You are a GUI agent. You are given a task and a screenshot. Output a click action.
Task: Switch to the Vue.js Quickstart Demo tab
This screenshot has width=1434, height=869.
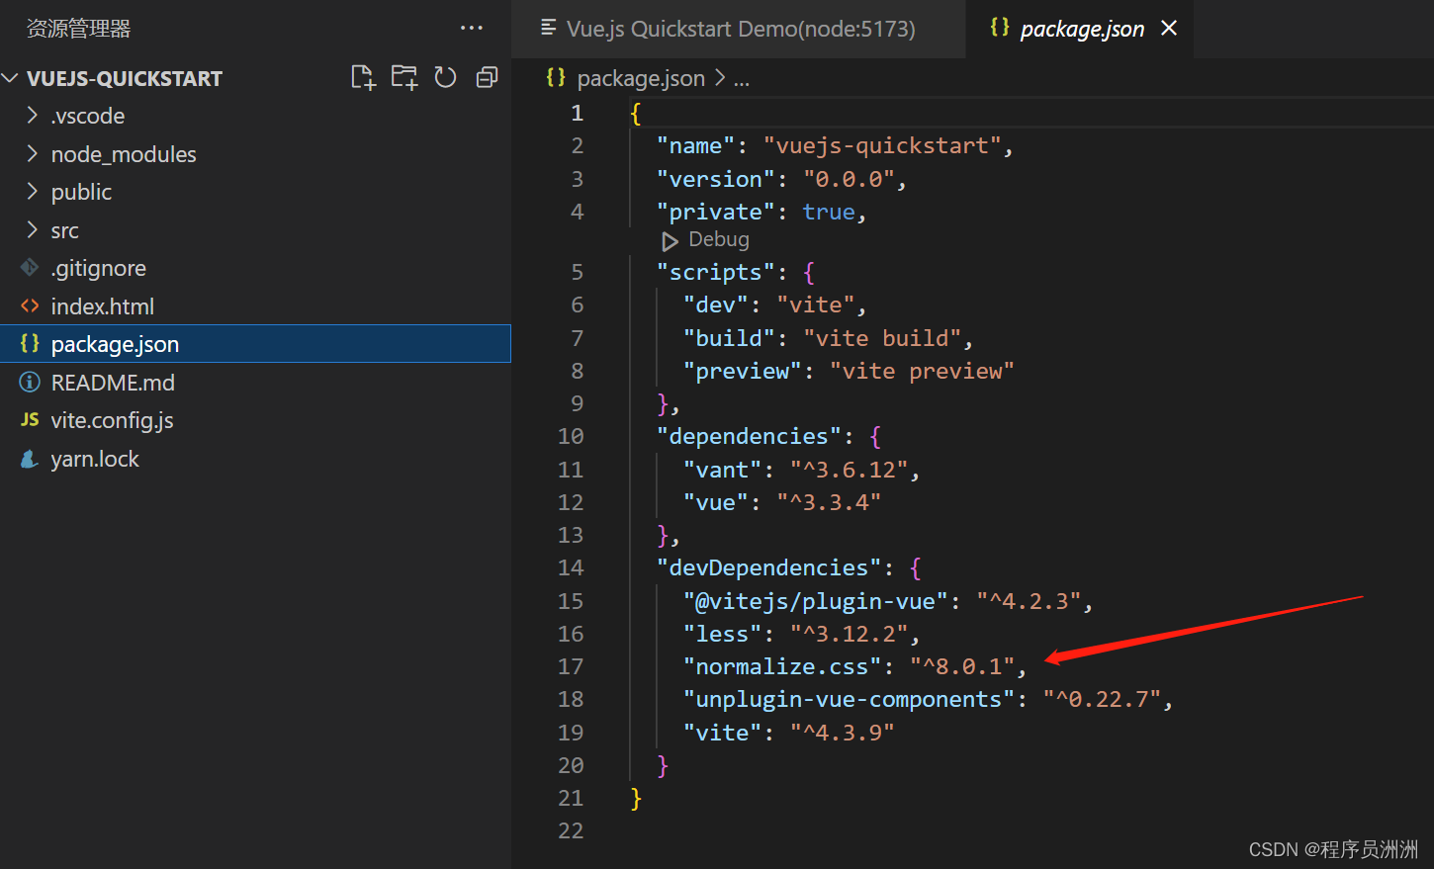click(739, 29)
